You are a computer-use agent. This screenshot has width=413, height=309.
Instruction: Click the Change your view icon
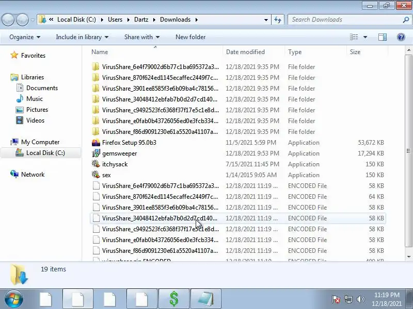(x=354, y=37)
